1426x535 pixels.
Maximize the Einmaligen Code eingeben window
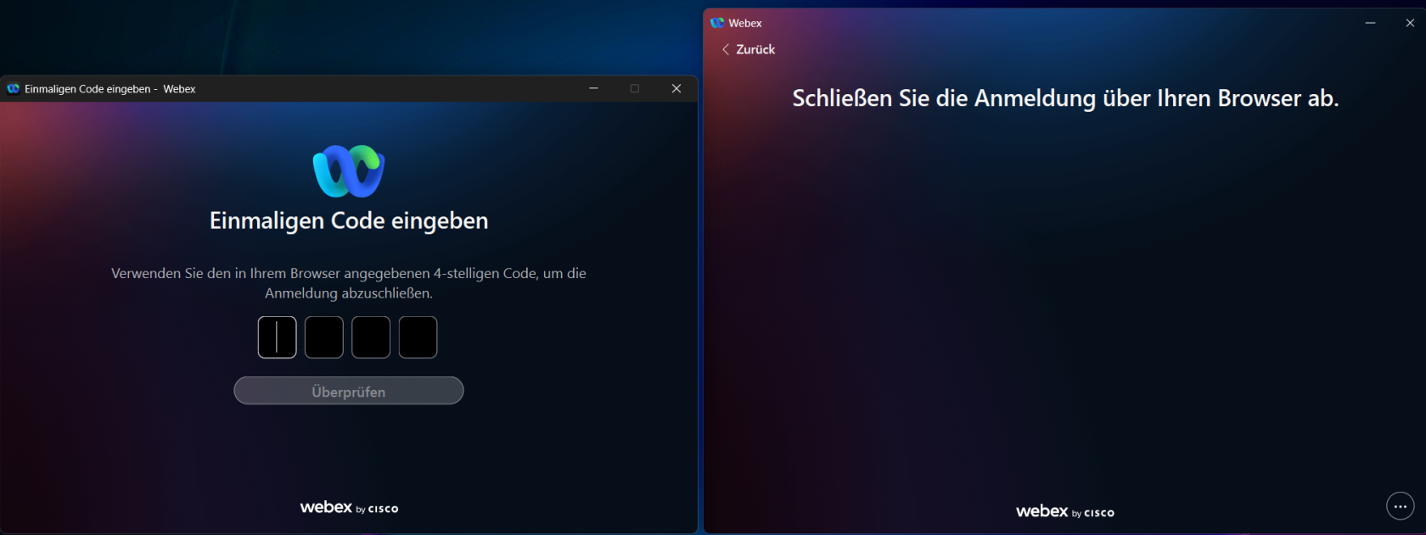pos(634,88)
